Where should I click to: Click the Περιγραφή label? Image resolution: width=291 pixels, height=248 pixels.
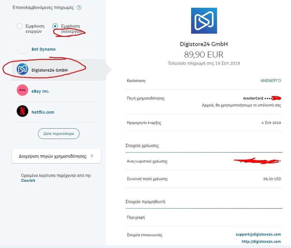point(136,217)
